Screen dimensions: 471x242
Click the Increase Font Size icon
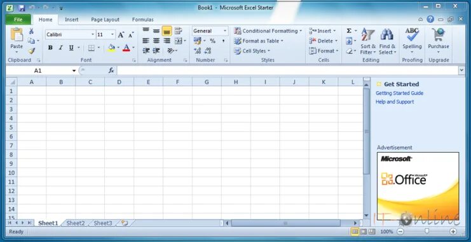pos(121,35)
